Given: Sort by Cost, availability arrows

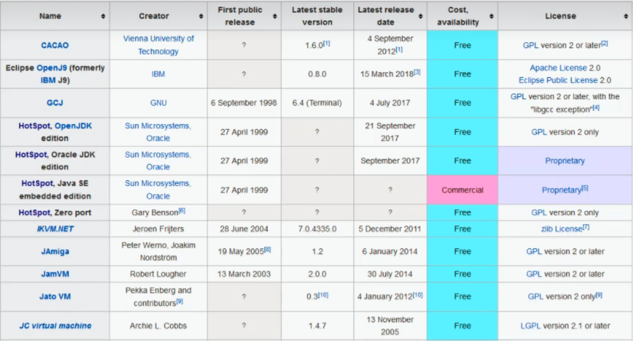Looking at the screenshot, I should pyautogui.click(x=491, y=16).
